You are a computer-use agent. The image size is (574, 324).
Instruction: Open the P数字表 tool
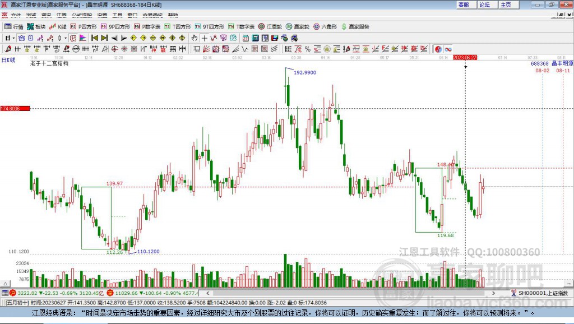tap(147, 26)
